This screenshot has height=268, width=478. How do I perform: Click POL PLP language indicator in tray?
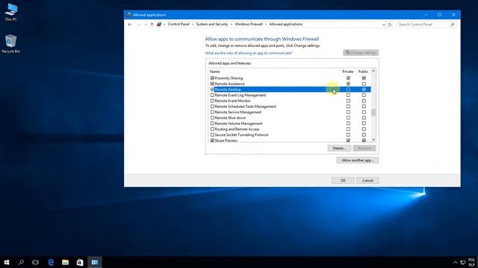(x=471, y=262)
